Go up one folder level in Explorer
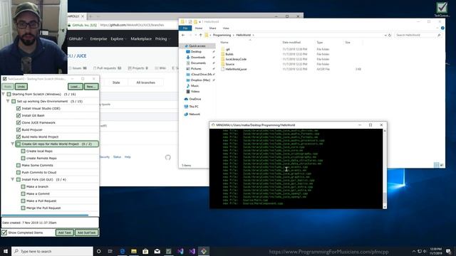 pyautogui.click(x=200, y=35)
